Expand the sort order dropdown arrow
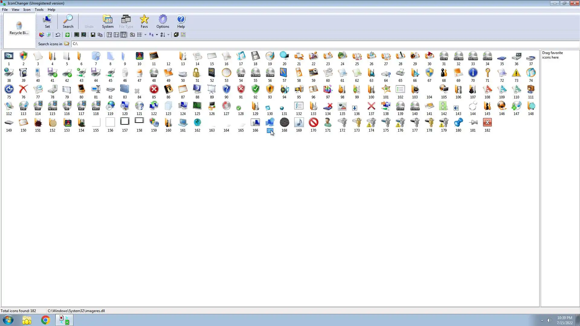The height and width of the screenshot is (326, 580). (168, 35)
